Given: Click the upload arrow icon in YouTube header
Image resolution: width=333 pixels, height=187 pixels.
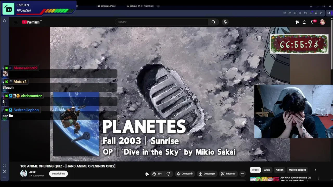Looking at the screenshot, I should 304,22.
